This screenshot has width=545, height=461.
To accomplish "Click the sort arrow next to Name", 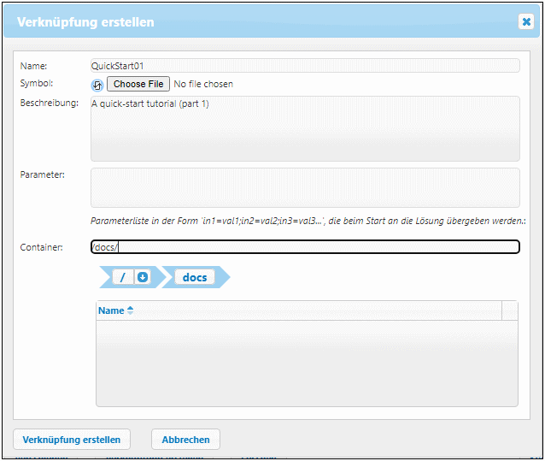I will click(131, 310).
